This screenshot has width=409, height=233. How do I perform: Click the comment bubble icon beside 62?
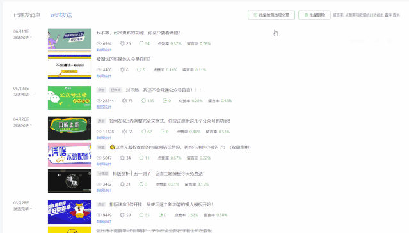pos(143,132)
